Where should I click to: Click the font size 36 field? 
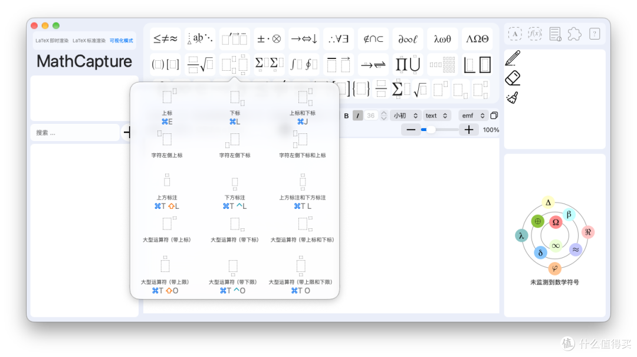(371, 116)
